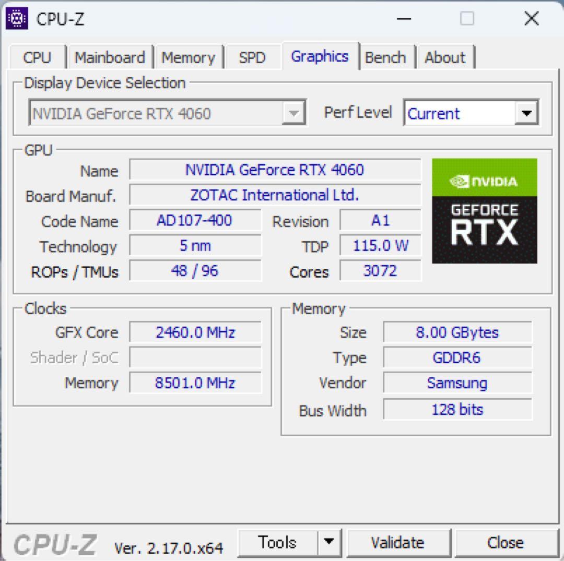Screen dimensions: 564x561
Task: Switch to the CPU tab
Action: coord(37,57)
